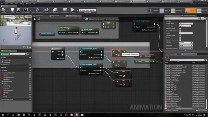208x117 pixels.
Task: Check the AK checkbox in lower SET node
Action: [118, 65]
